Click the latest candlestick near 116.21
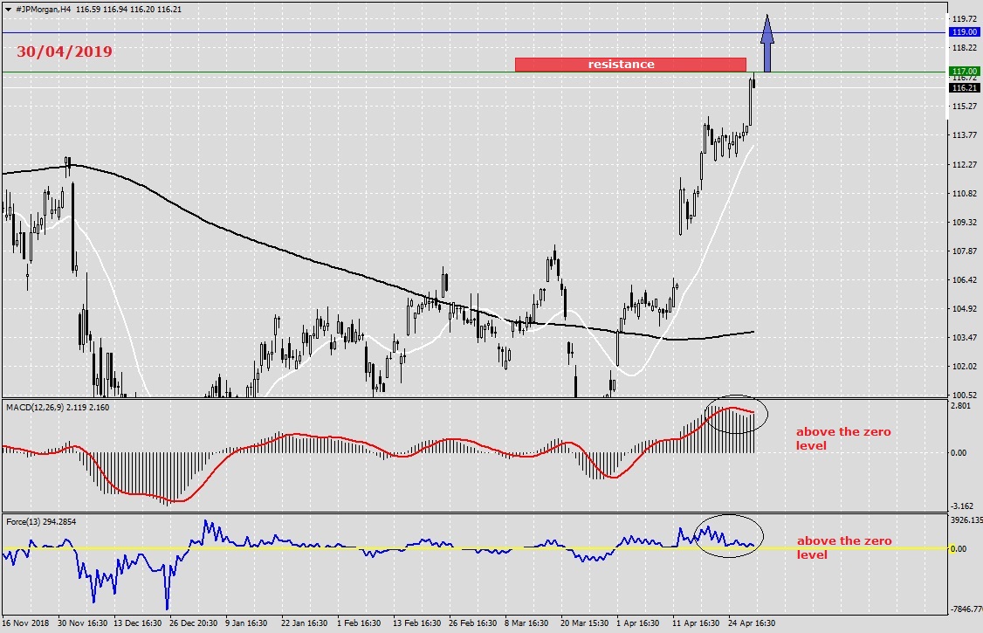The height and width of the screenshot is (633, 983). [x=753, y=81]
